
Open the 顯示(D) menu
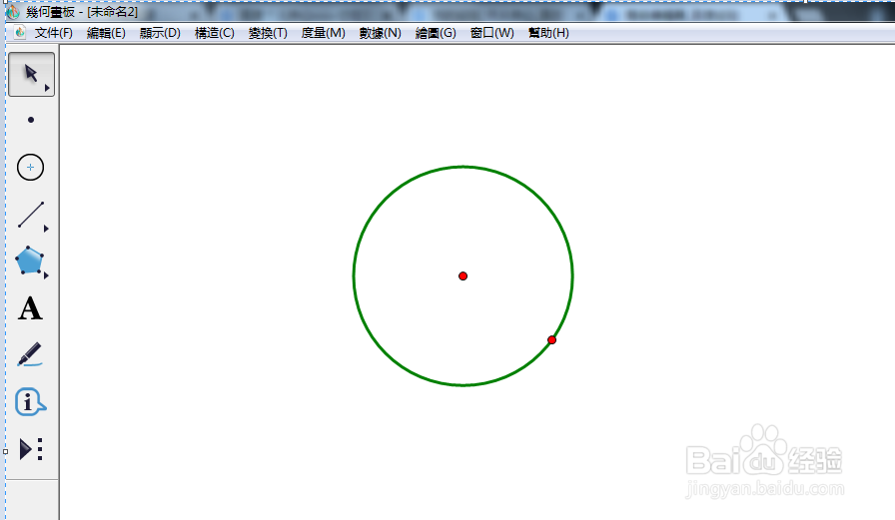(160, 33)
